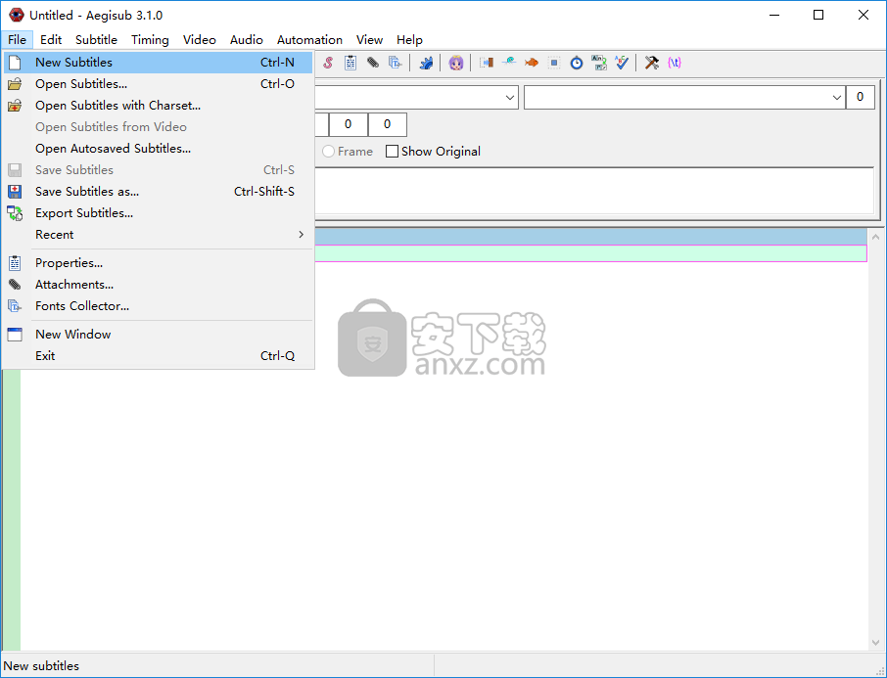This screenshot has width=887, height=678.
Task: Open the Audio menu
Action: click(246, 39)
